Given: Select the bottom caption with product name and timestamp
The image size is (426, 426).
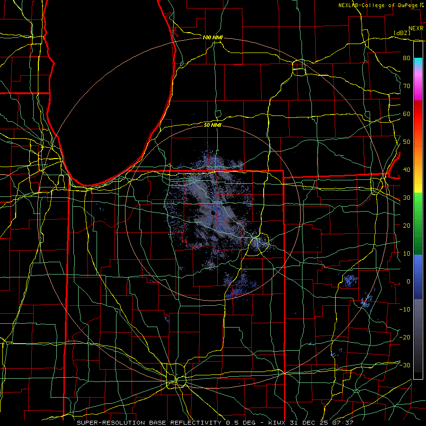Looking at the screenshot, I should [x=214, y=423].
